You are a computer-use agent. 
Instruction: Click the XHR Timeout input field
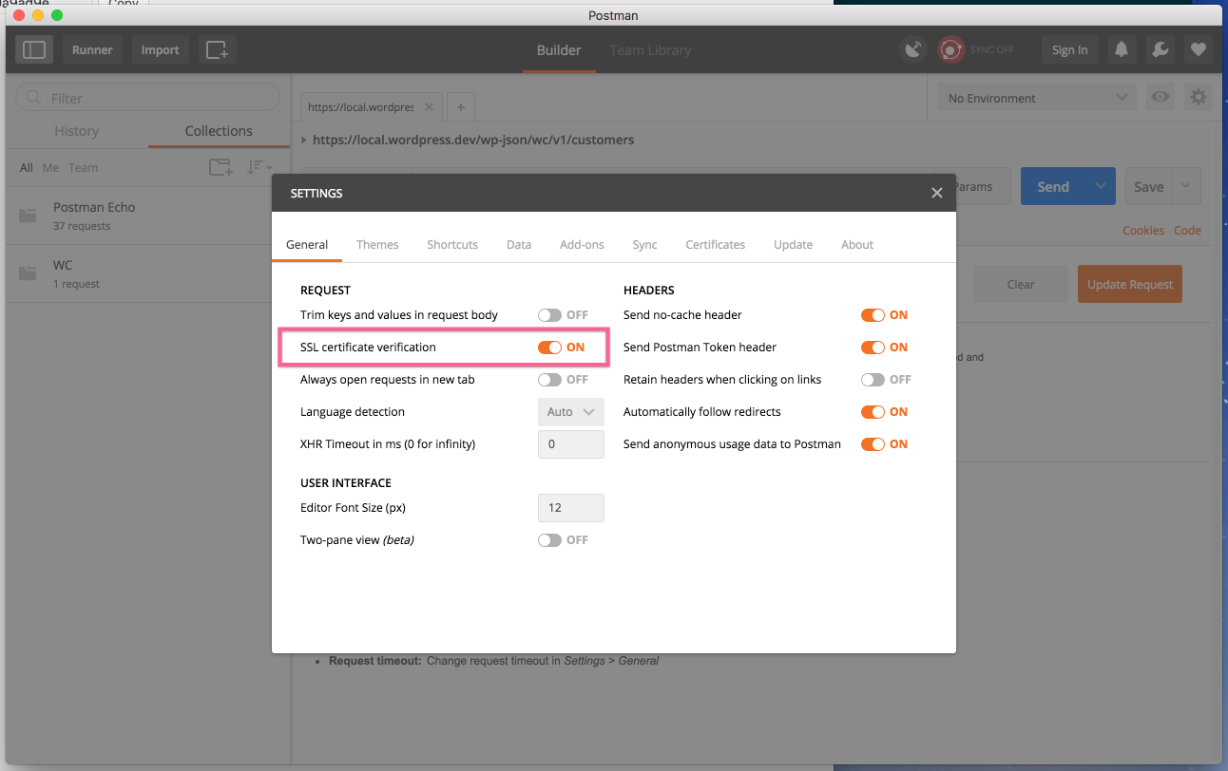tap(570, 444)
